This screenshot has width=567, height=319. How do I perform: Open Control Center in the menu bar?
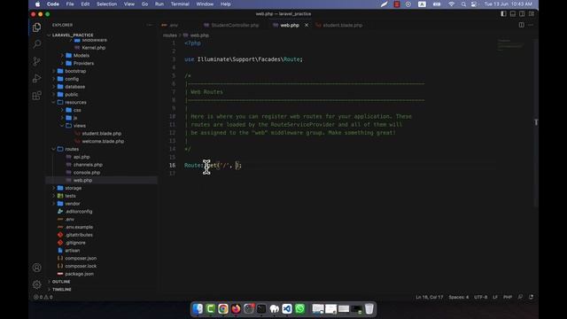(x=474, y=4)
